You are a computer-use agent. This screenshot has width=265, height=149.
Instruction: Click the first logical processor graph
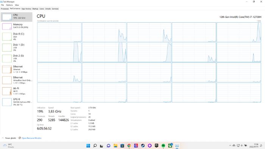59,32
